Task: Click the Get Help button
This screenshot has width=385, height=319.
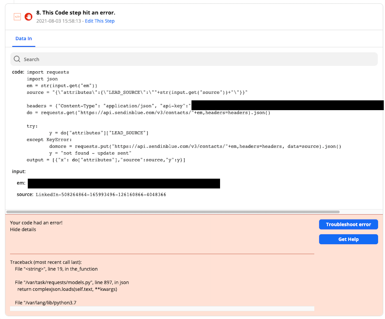Action: (348, 239)
